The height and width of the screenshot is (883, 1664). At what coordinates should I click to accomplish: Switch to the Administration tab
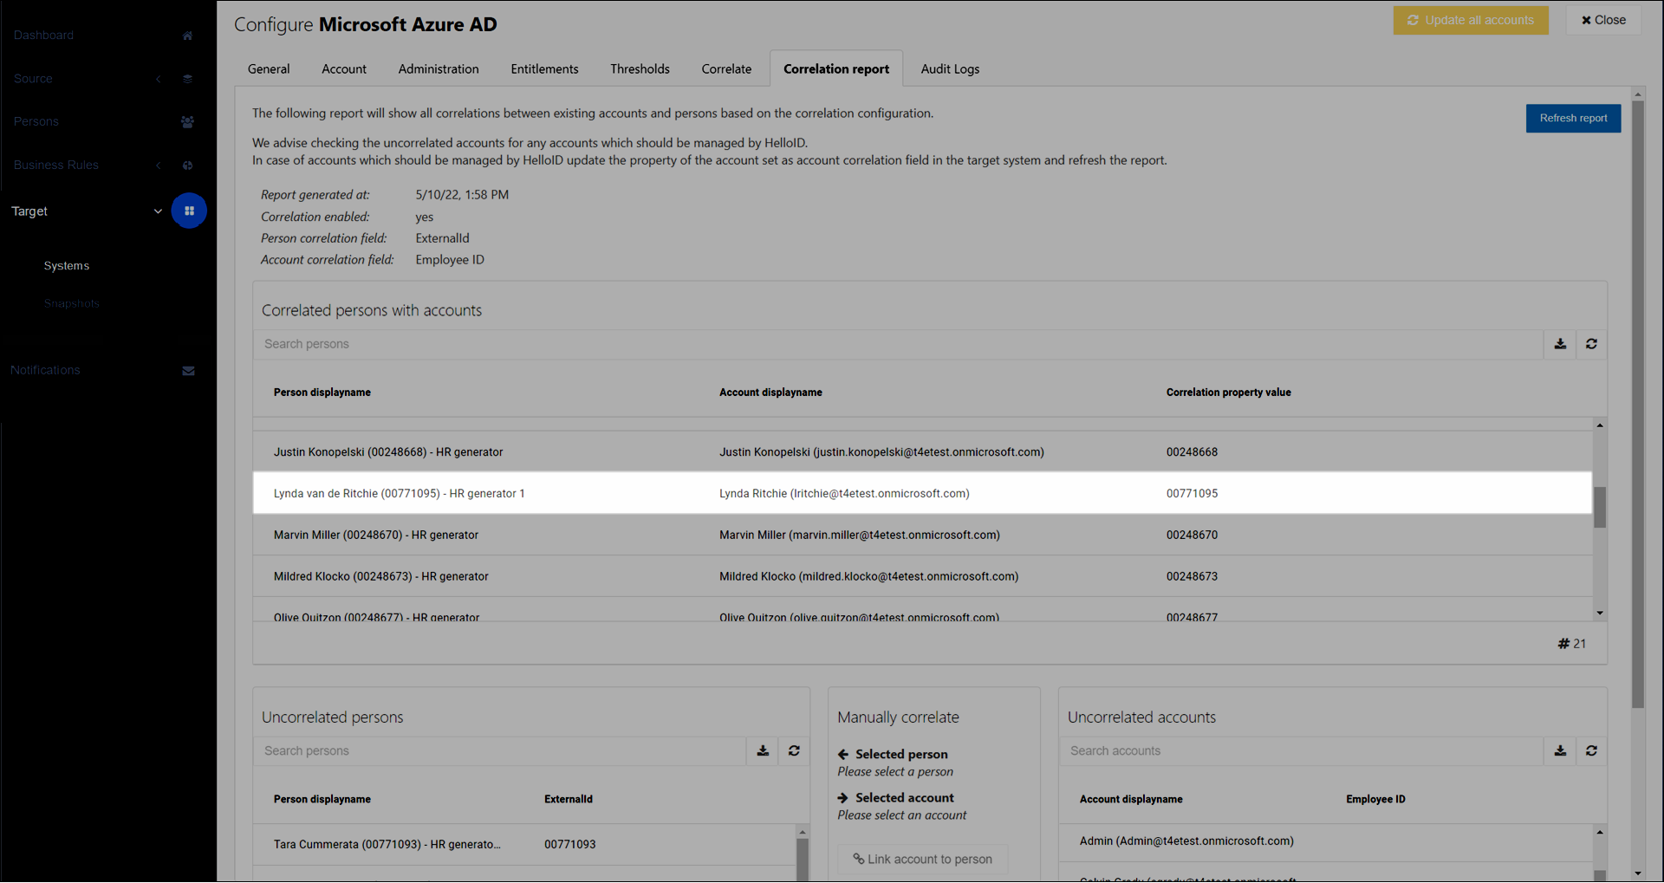coord(439,69)
